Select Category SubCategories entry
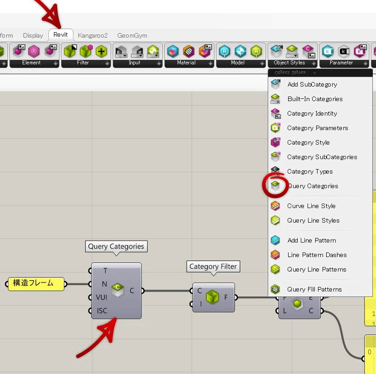376x374 pixels. 320,157
